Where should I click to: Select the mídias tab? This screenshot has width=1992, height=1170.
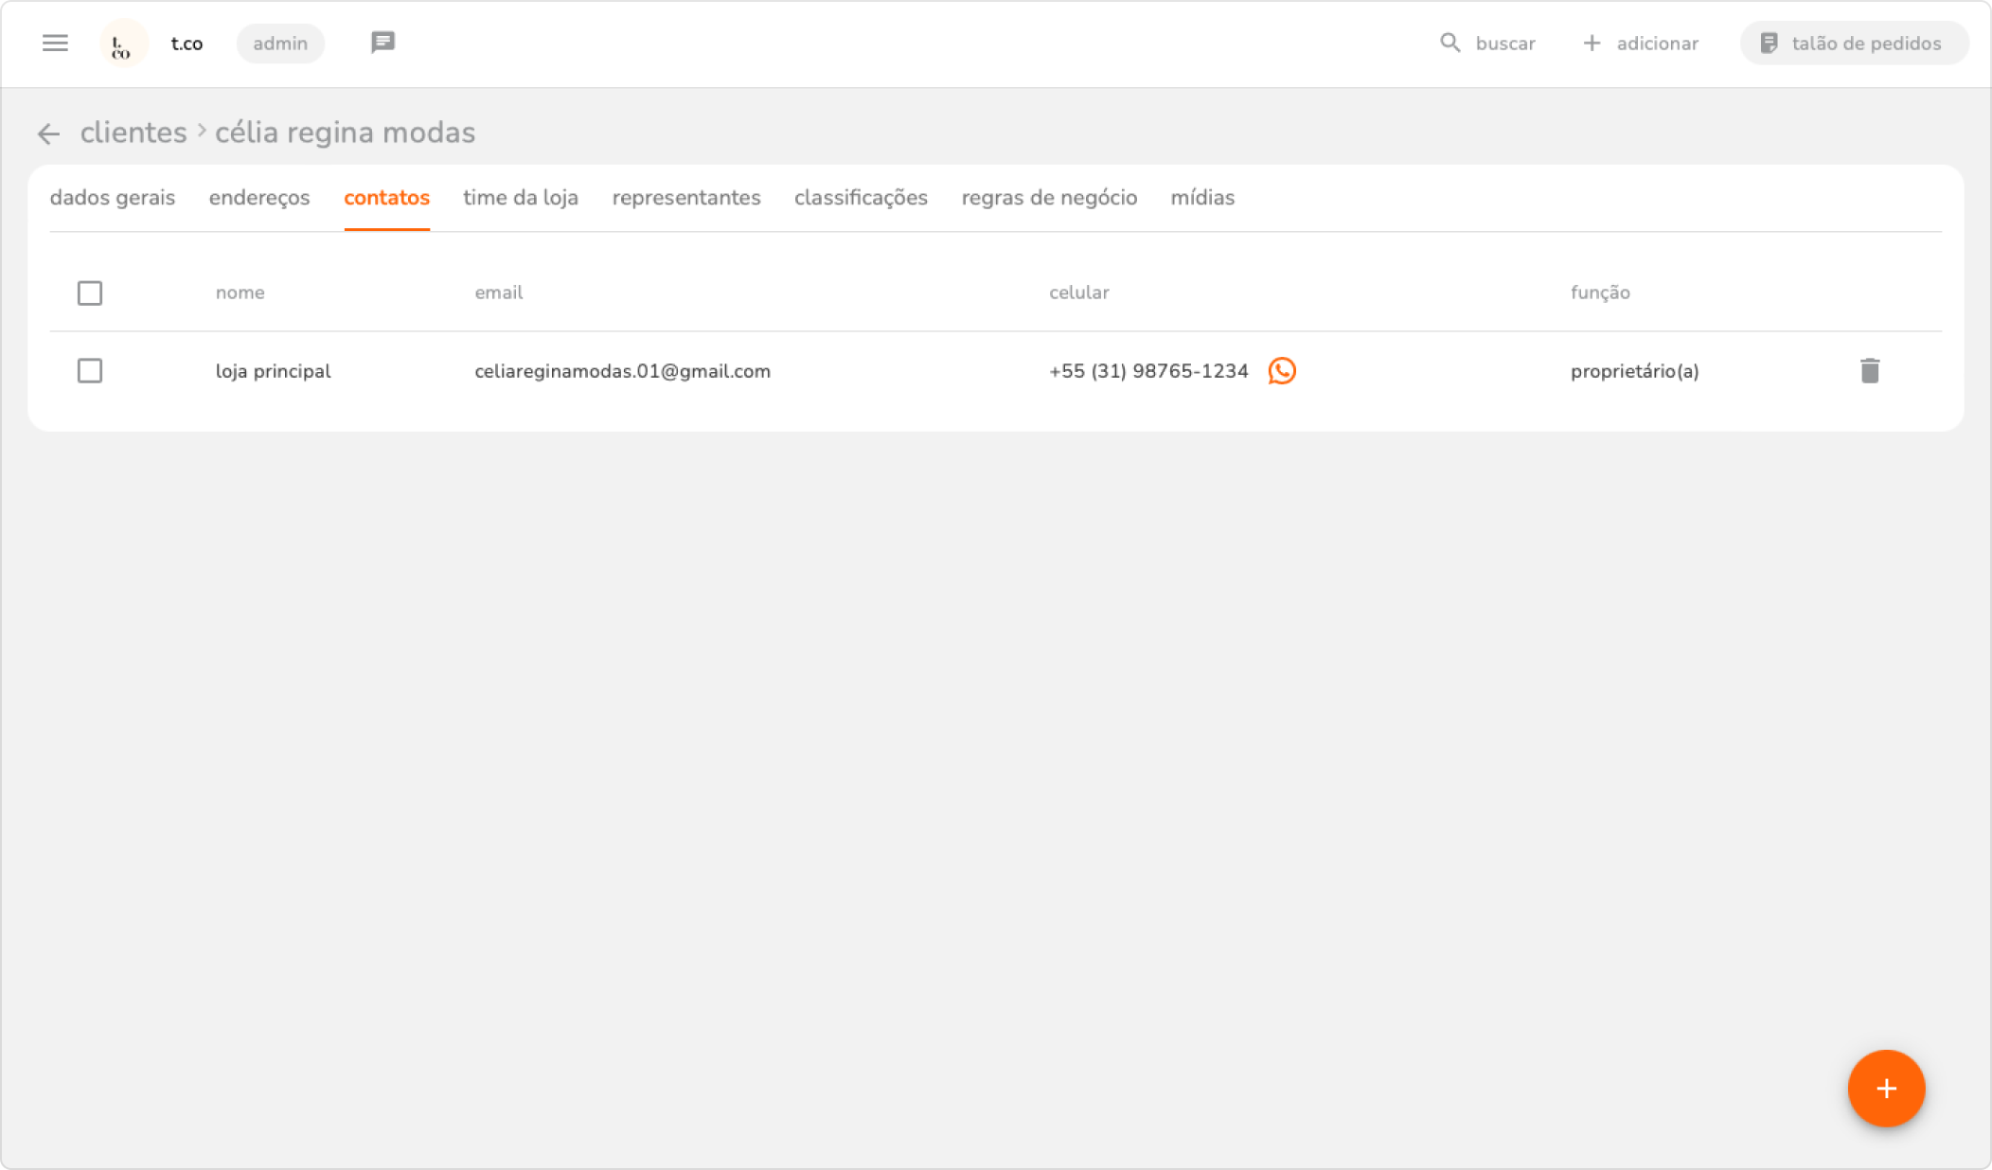pyautogui.click(x=1202, y=198)
